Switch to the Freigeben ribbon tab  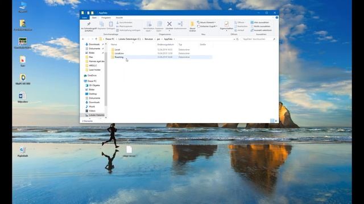pos(106,18)
